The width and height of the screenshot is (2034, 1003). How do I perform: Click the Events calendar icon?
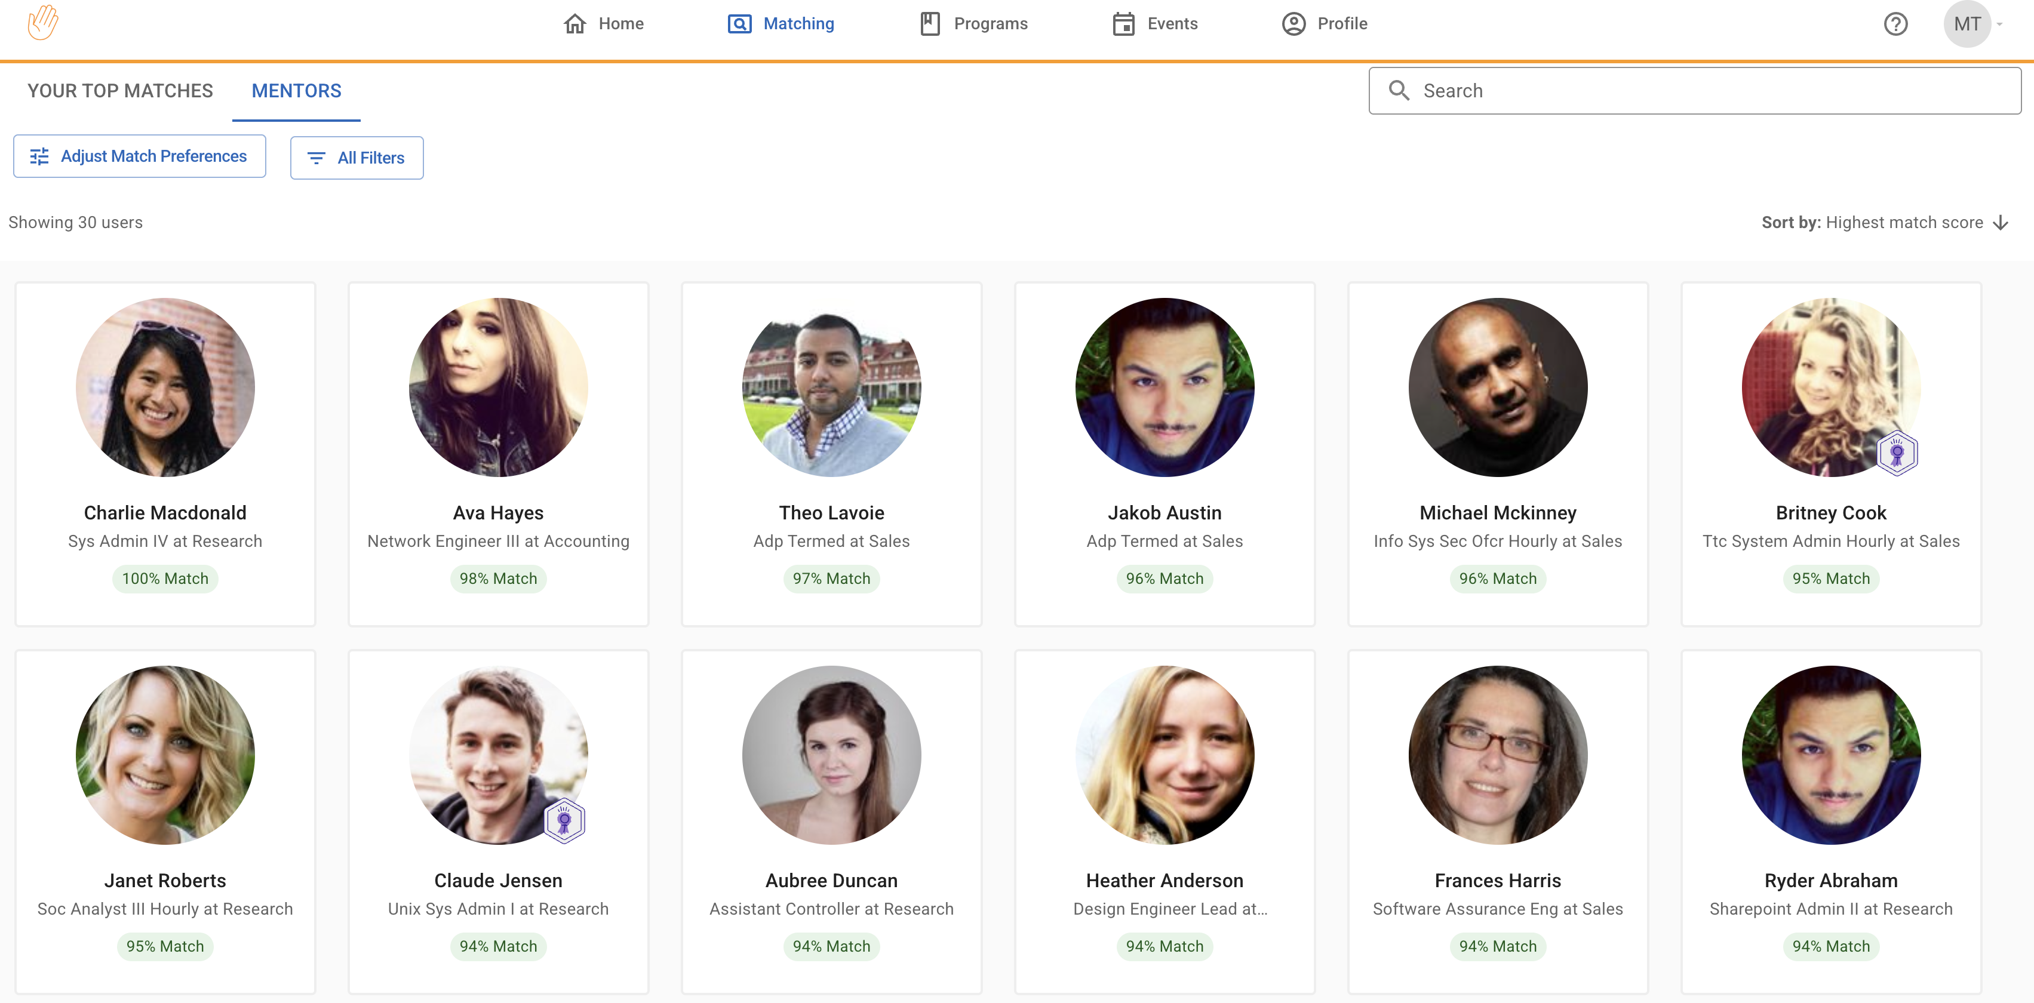tap(1123, 24)
